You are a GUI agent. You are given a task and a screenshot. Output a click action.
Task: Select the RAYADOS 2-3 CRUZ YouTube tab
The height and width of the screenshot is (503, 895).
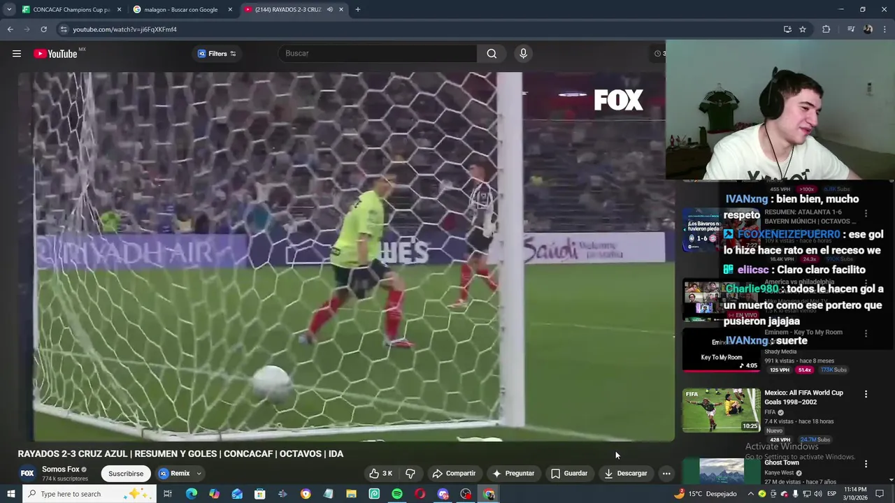coord(287,10)
